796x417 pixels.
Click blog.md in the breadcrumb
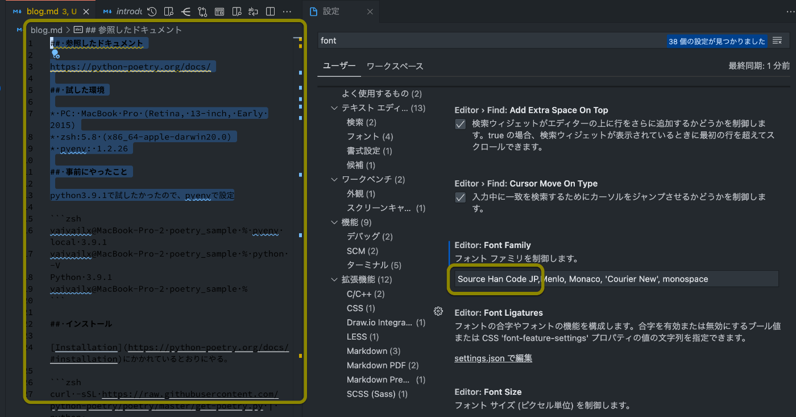tap(46, 30)
